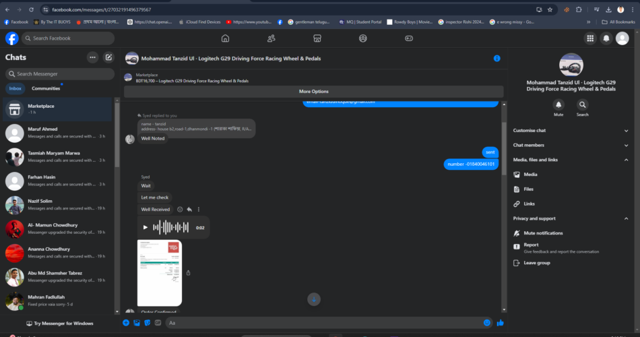Send a thumbs-up like
This screenshot has height=337, width=640.
[501, 323]
